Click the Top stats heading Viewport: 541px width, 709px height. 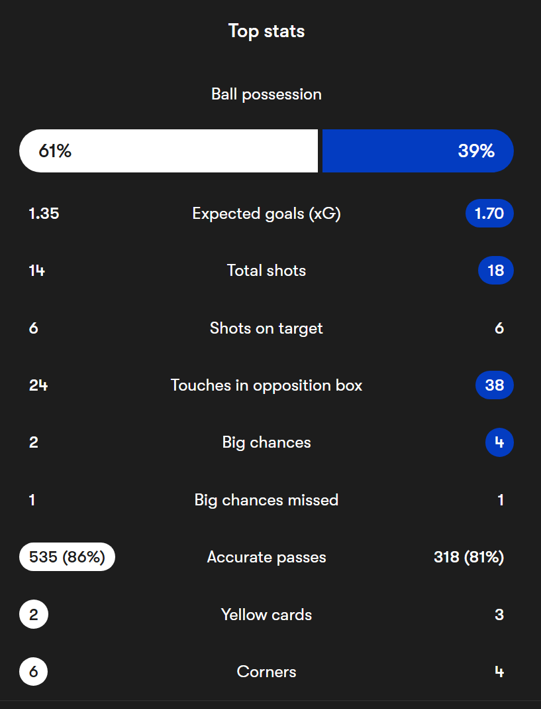click(x=266, y=31)
